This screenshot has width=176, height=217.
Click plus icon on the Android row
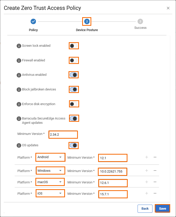(146, 157)
